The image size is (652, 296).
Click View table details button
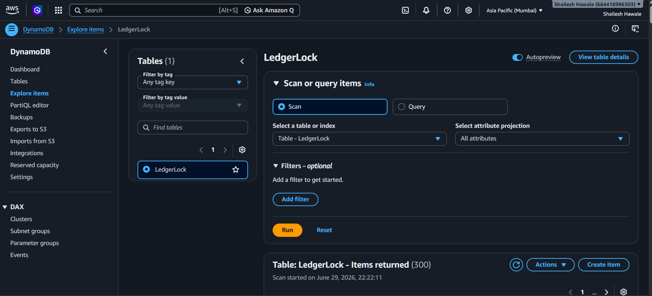tap(603, 57)
